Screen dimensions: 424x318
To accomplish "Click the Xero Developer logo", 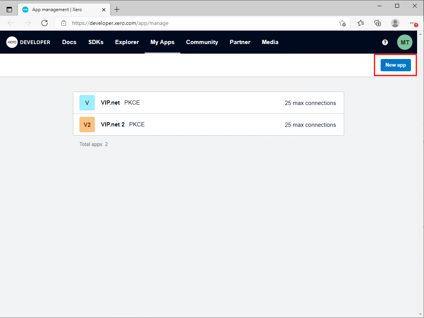I will 28,42.
